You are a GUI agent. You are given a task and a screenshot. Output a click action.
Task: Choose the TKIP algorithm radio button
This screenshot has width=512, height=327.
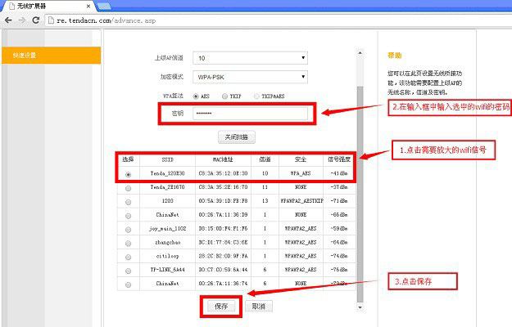point(225,96)
